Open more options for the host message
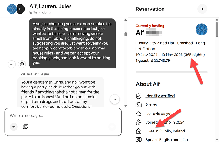Viewport: 219px width, 142px height. point(12,64)
